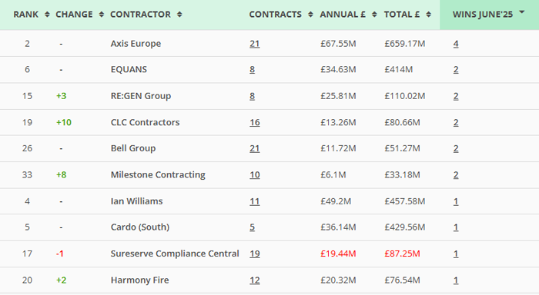Click the Total £ column sort arrows
This screenshot has height=295, width=539.
point(428,15)
